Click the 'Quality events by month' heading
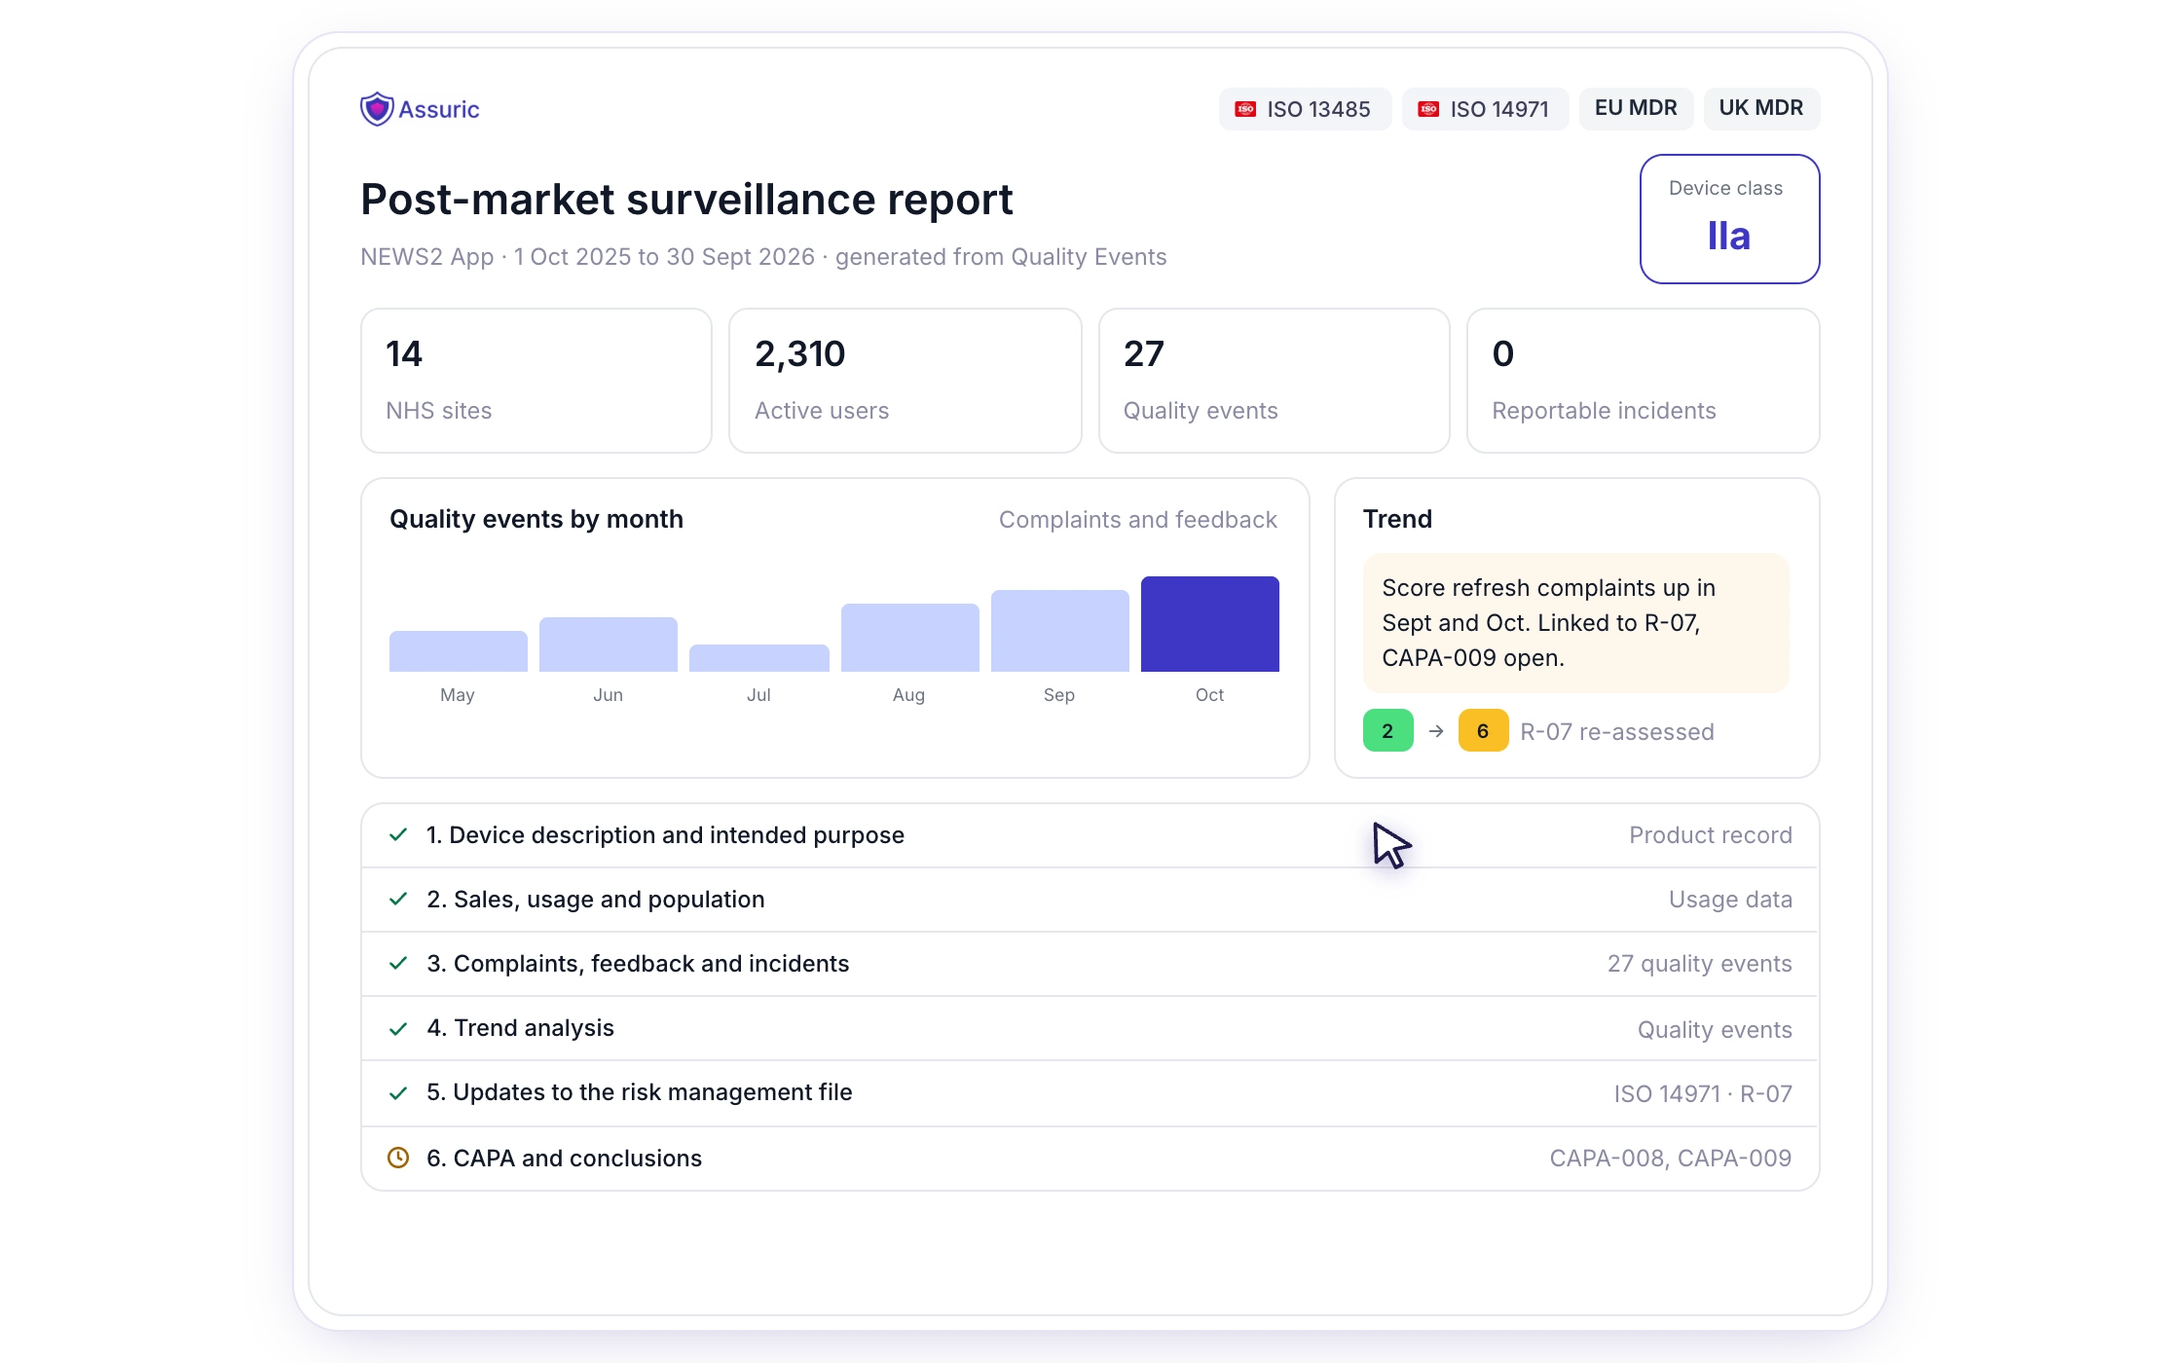The height and width of the screenshot is (1363, 2181). 536,519
